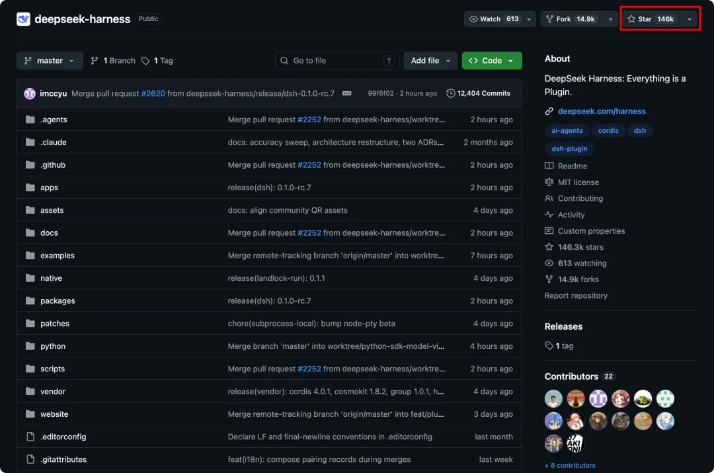Open the examples folder
The image size is (714, 473).
click(58, 256)
